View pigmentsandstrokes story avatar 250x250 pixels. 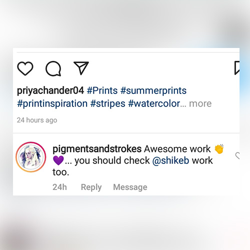click(x=31, y=157)
